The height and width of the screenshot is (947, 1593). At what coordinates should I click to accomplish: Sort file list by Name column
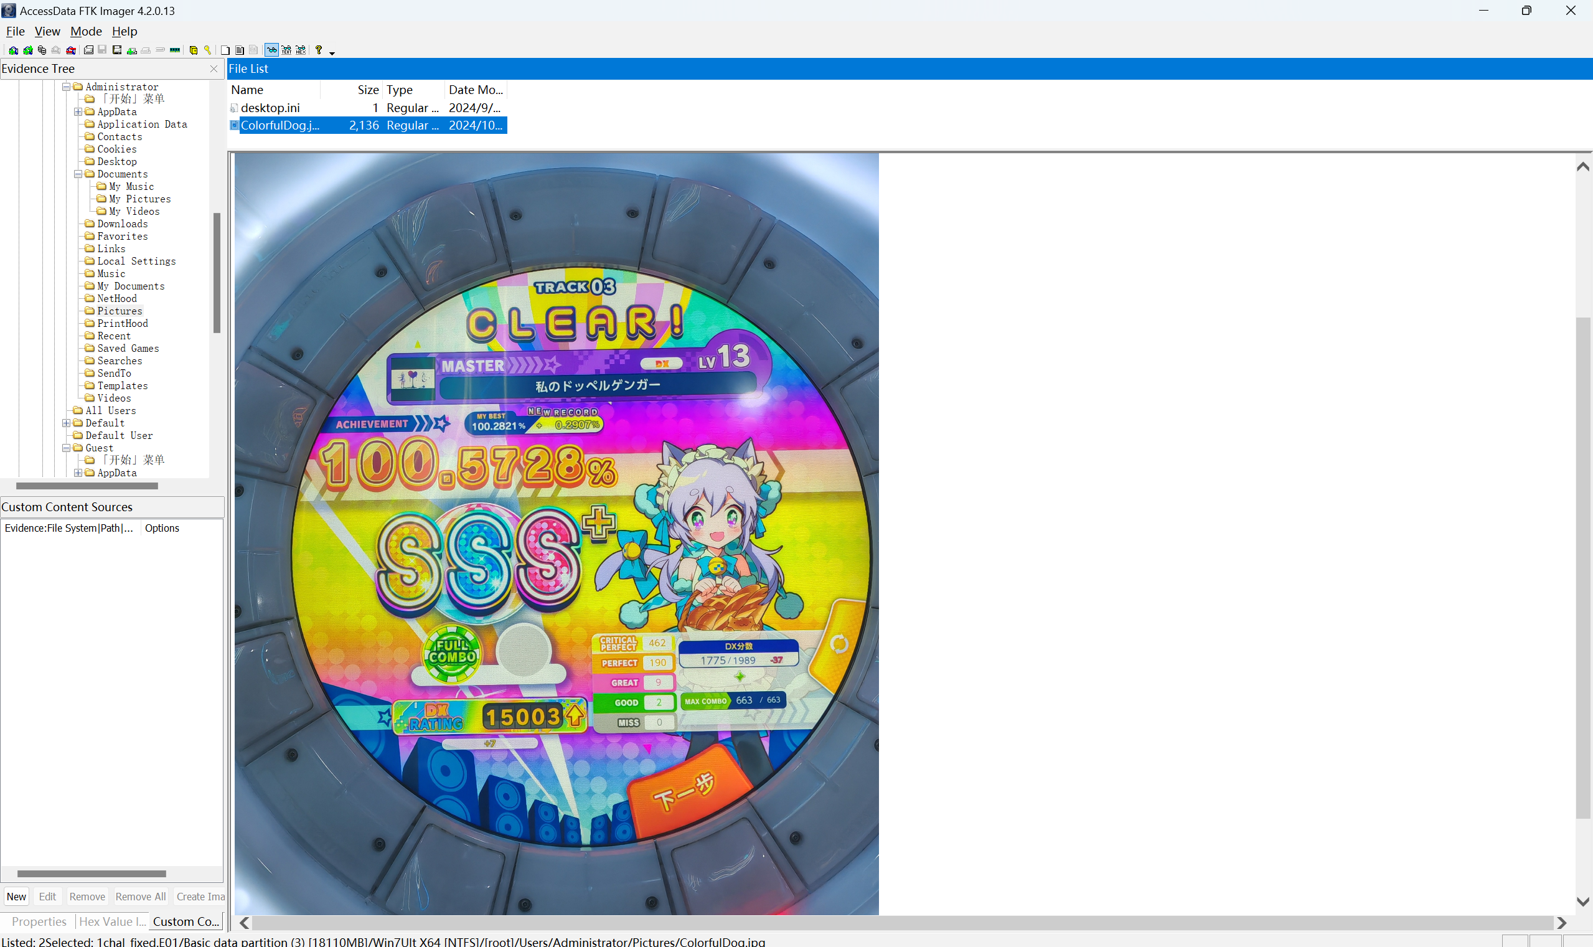275,90
